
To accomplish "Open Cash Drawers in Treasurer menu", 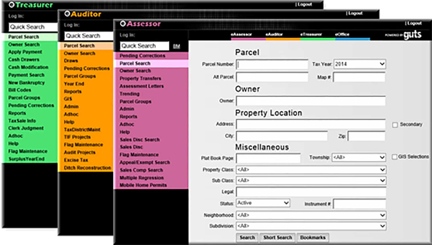I will click(x=24, y=60).
